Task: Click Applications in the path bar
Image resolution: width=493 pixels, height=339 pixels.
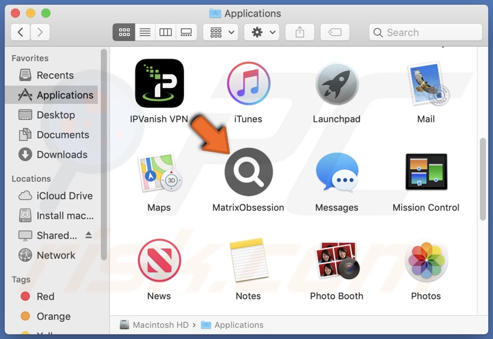Action: click(232, 325)
